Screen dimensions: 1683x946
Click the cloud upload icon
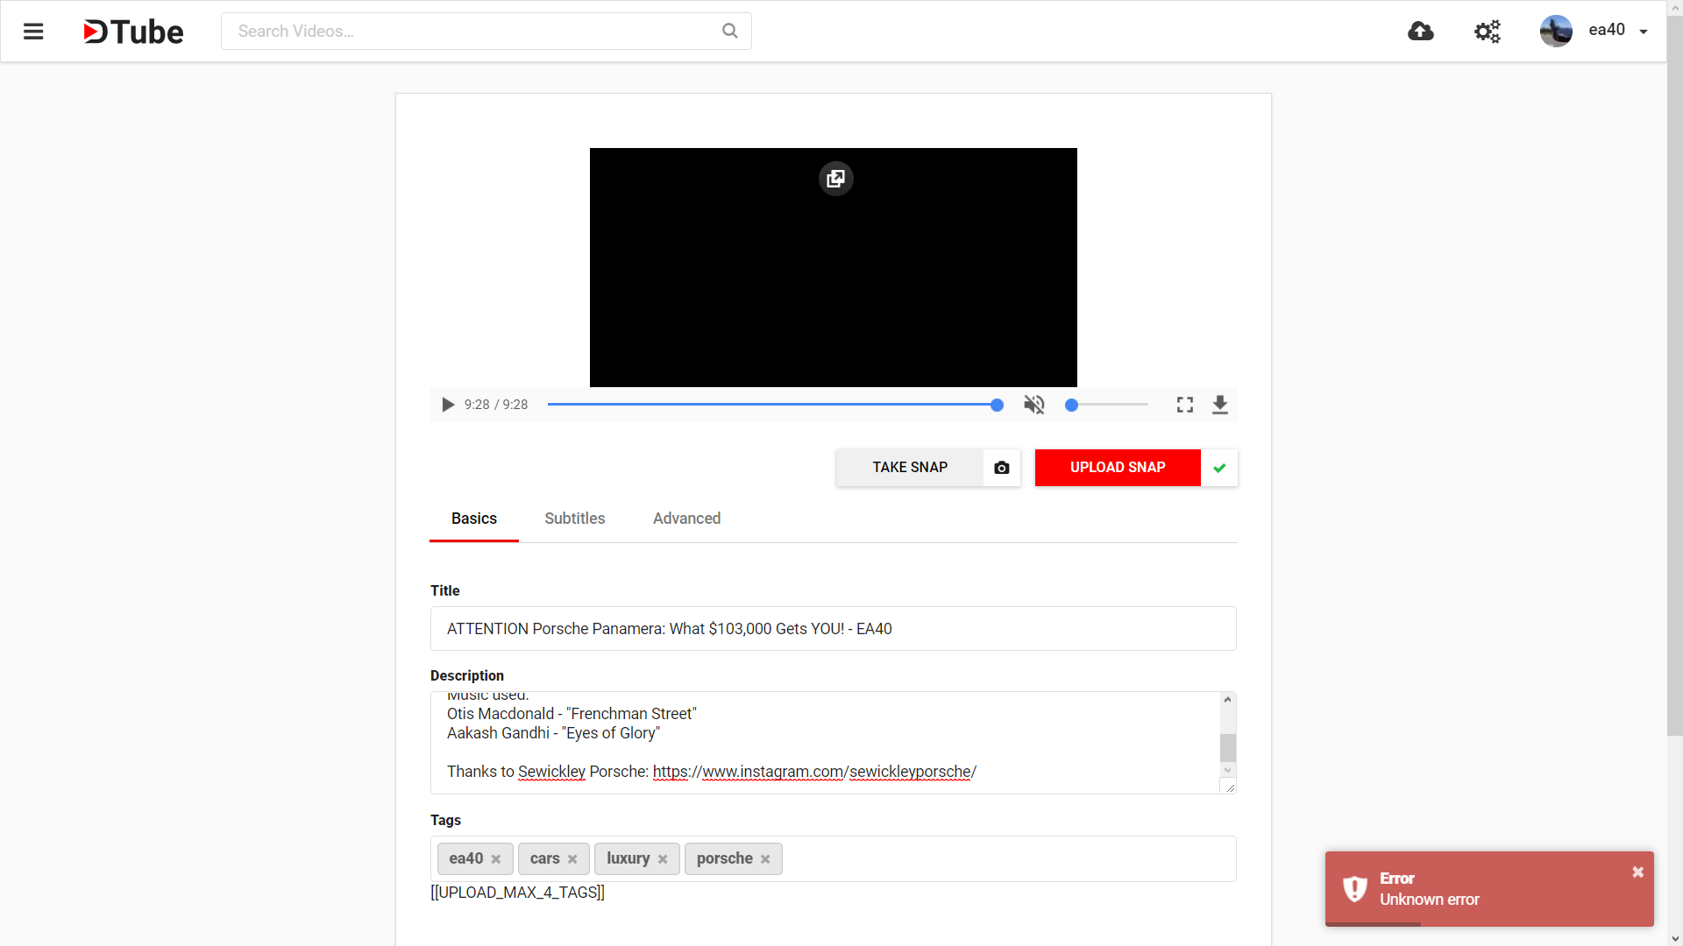(1420, 32)
